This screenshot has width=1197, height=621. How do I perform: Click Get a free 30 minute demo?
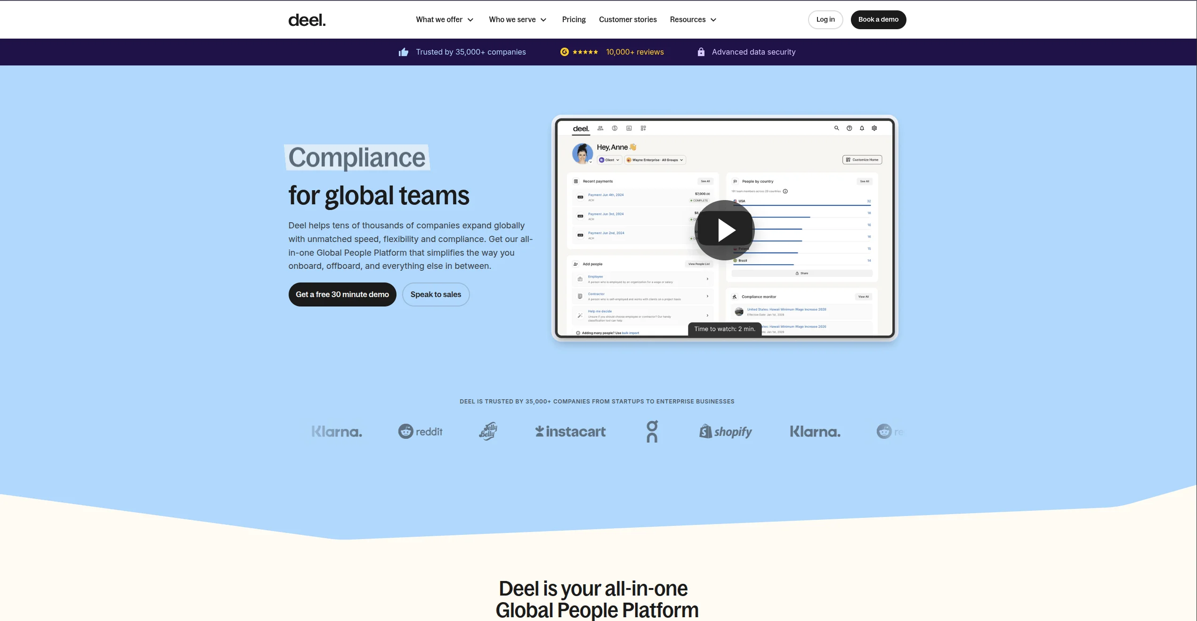[342, 295]
